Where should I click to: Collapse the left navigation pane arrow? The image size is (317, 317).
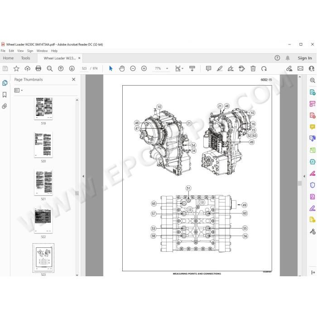83,176
